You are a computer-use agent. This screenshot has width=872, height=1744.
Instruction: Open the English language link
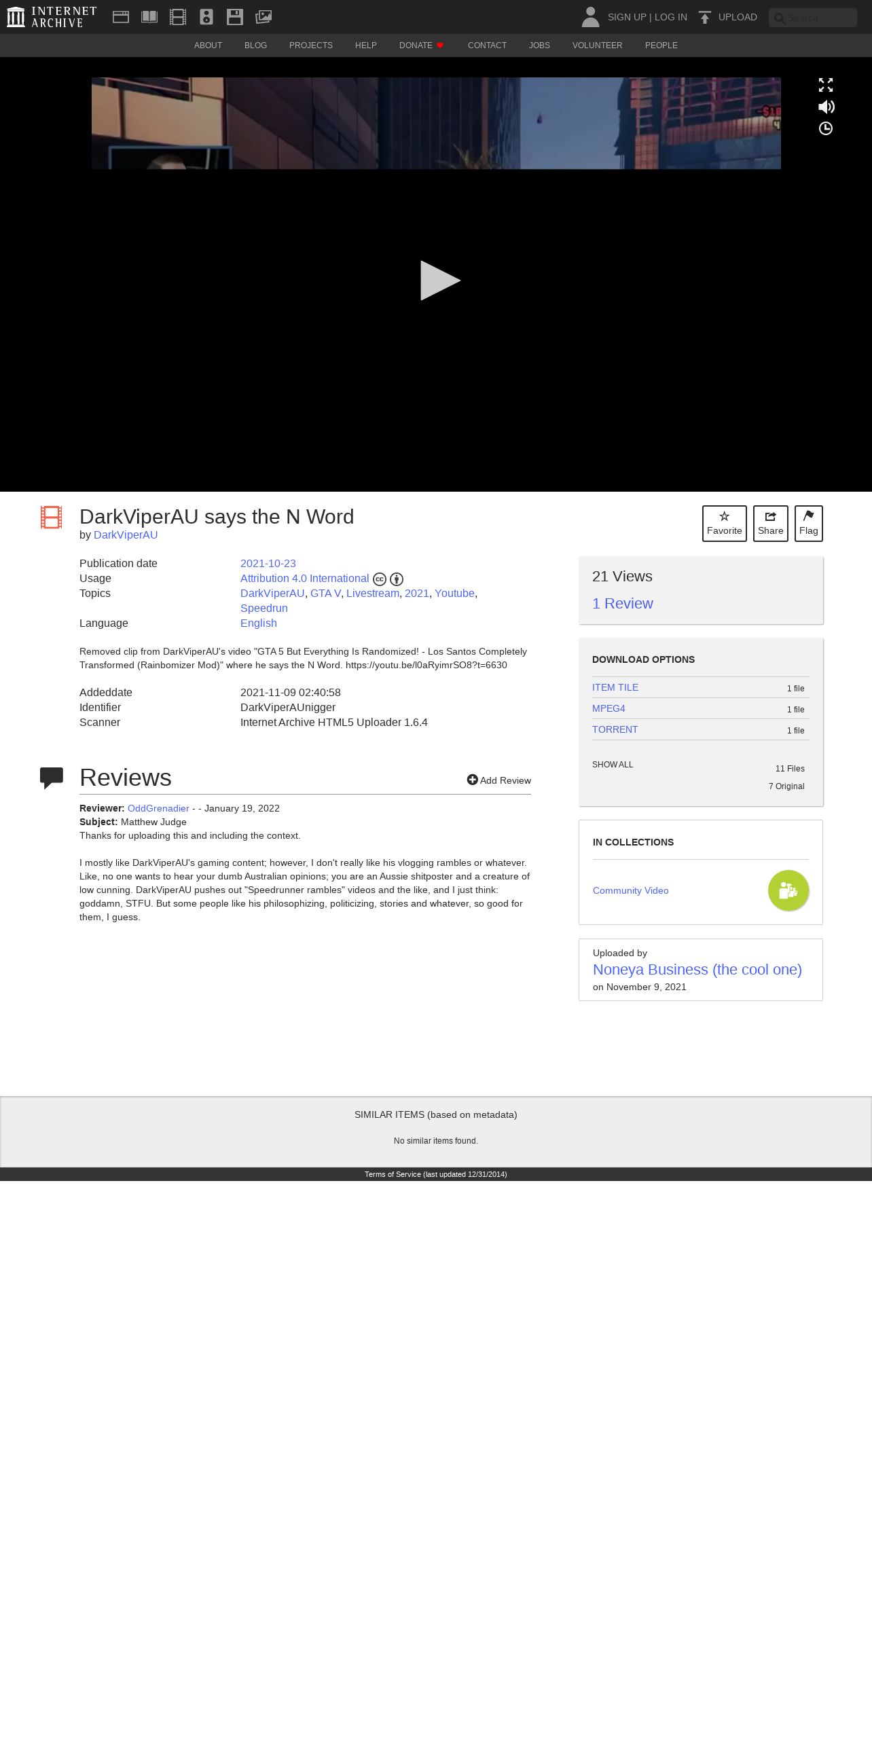click(x=259, y=623)
